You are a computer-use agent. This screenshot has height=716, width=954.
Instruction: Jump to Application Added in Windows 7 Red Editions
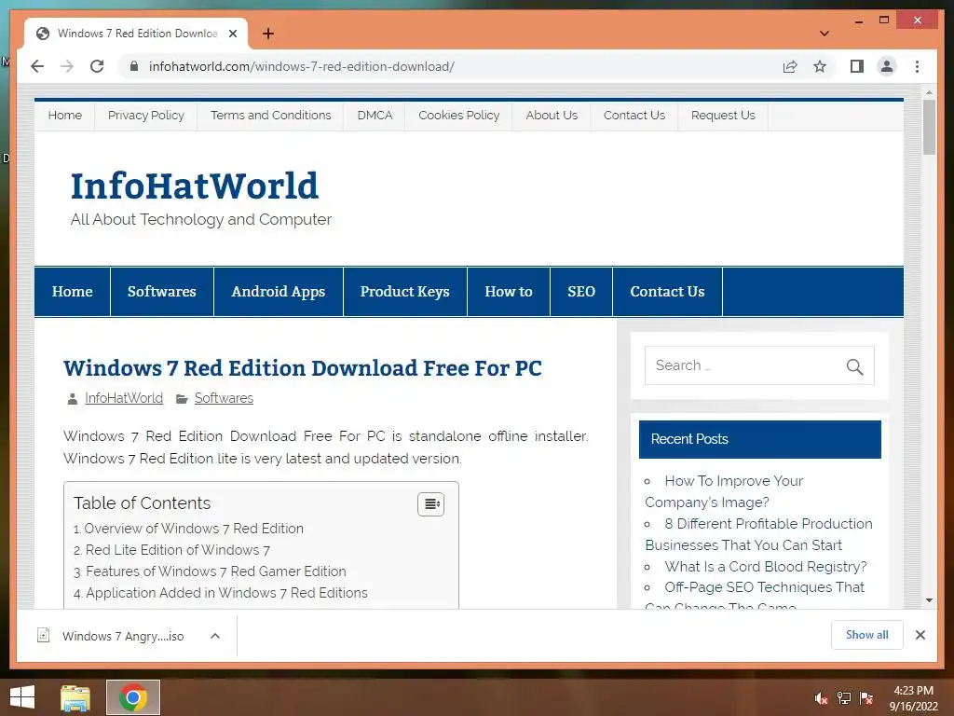click(226, 592)
